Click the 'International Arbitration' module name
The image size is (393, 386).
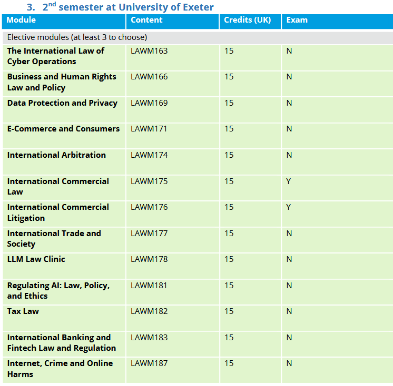tap(56, 155)
